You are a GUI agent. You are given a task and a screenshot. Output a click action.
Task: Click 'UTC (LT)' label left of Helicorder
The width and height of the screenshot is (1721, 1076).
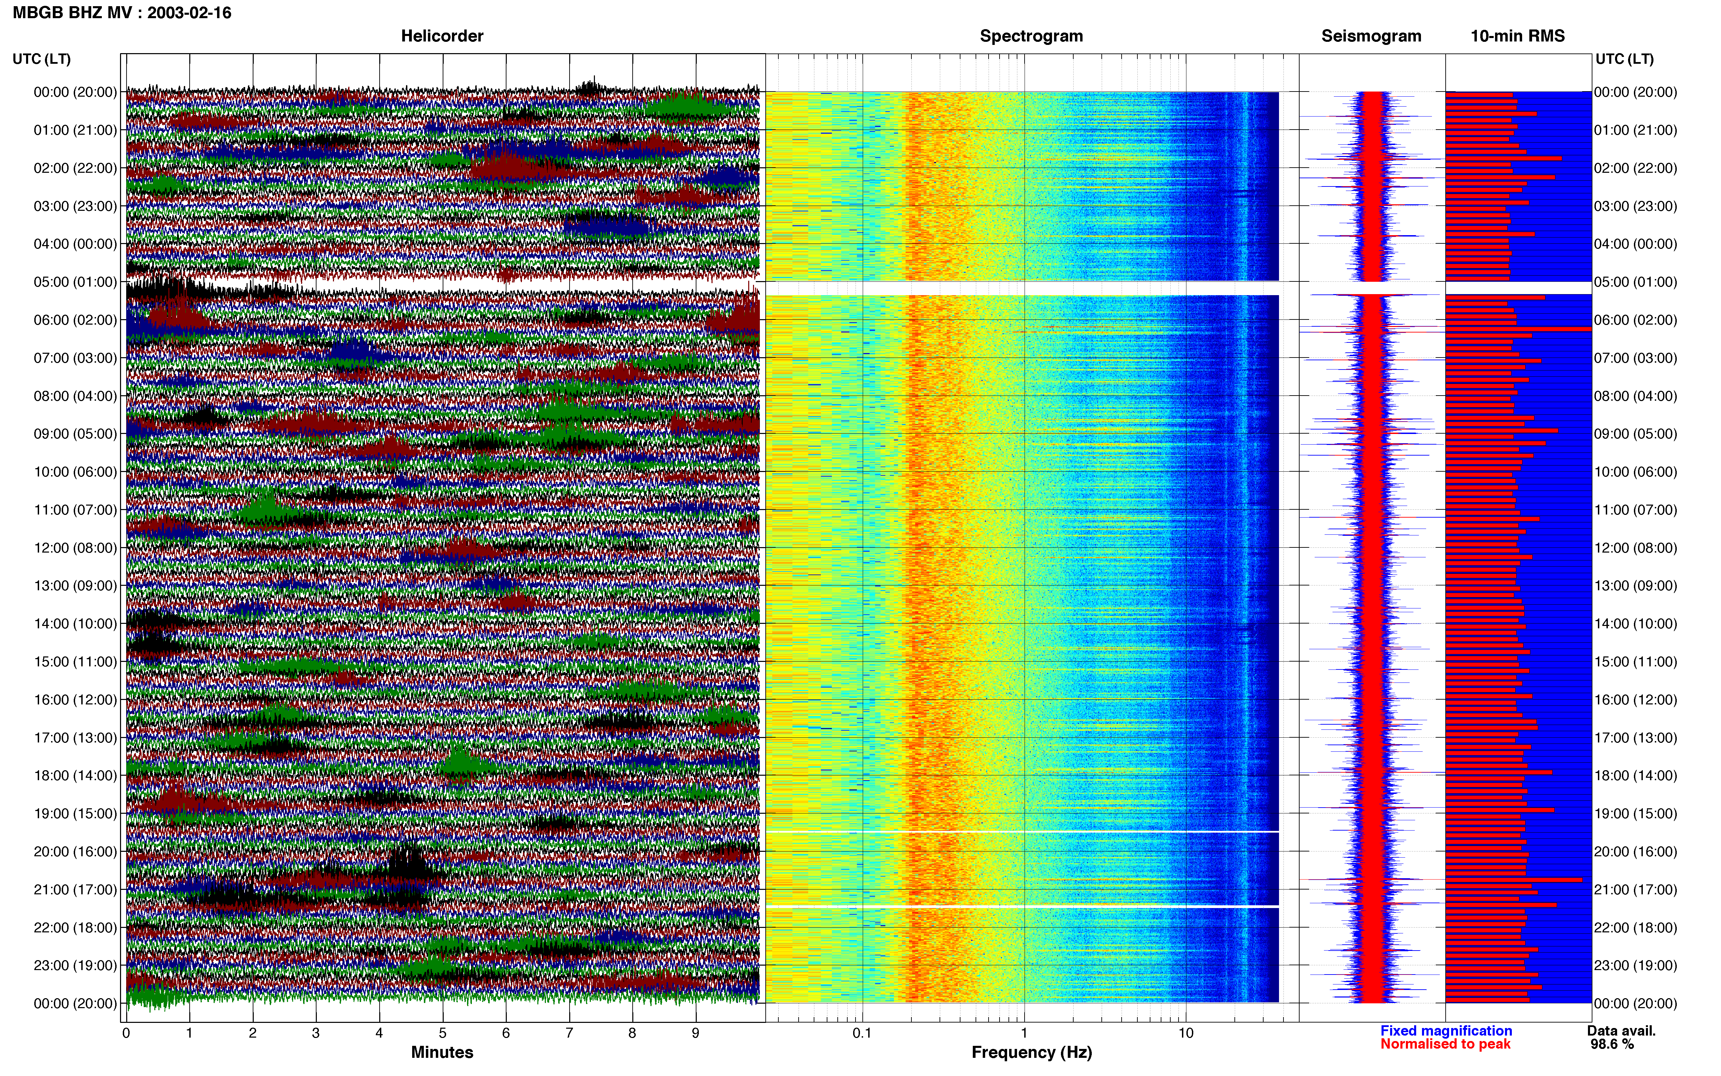coord(42,59)
